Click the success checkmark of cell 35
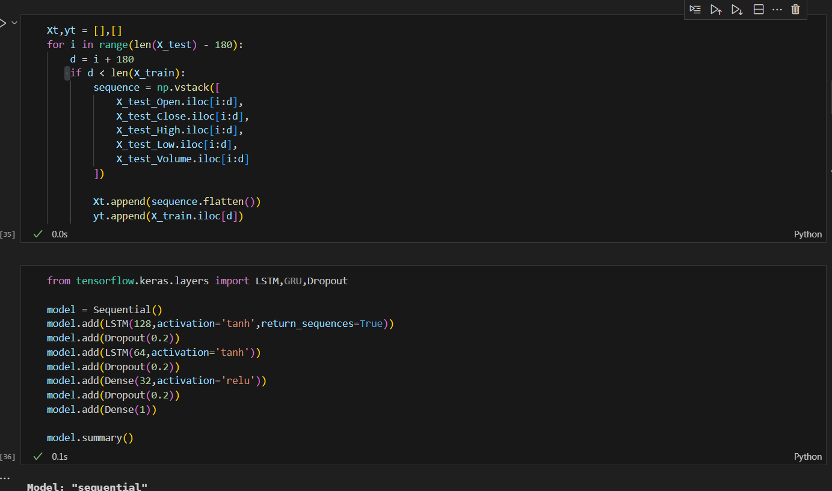This screenshot has width=832, height=491. (38, 234)
